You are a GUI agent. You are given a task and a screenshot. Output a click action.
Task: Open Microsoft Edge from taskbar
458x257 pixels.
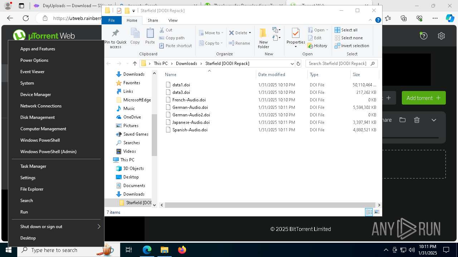(x=147, y=250)
